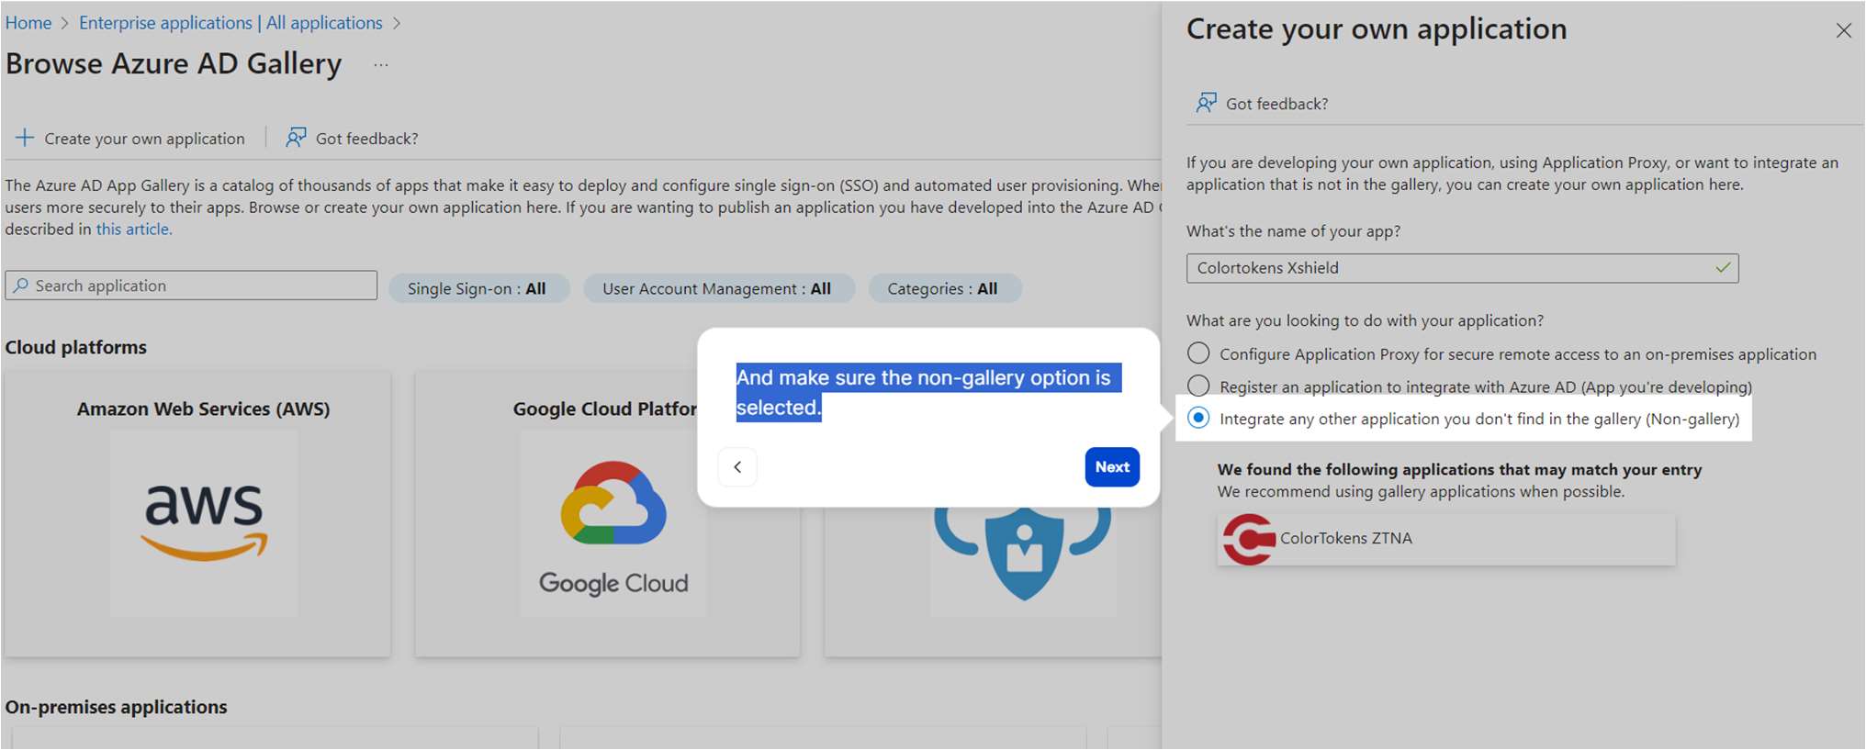
Task: Open the Categories filter
Action: 943,288
